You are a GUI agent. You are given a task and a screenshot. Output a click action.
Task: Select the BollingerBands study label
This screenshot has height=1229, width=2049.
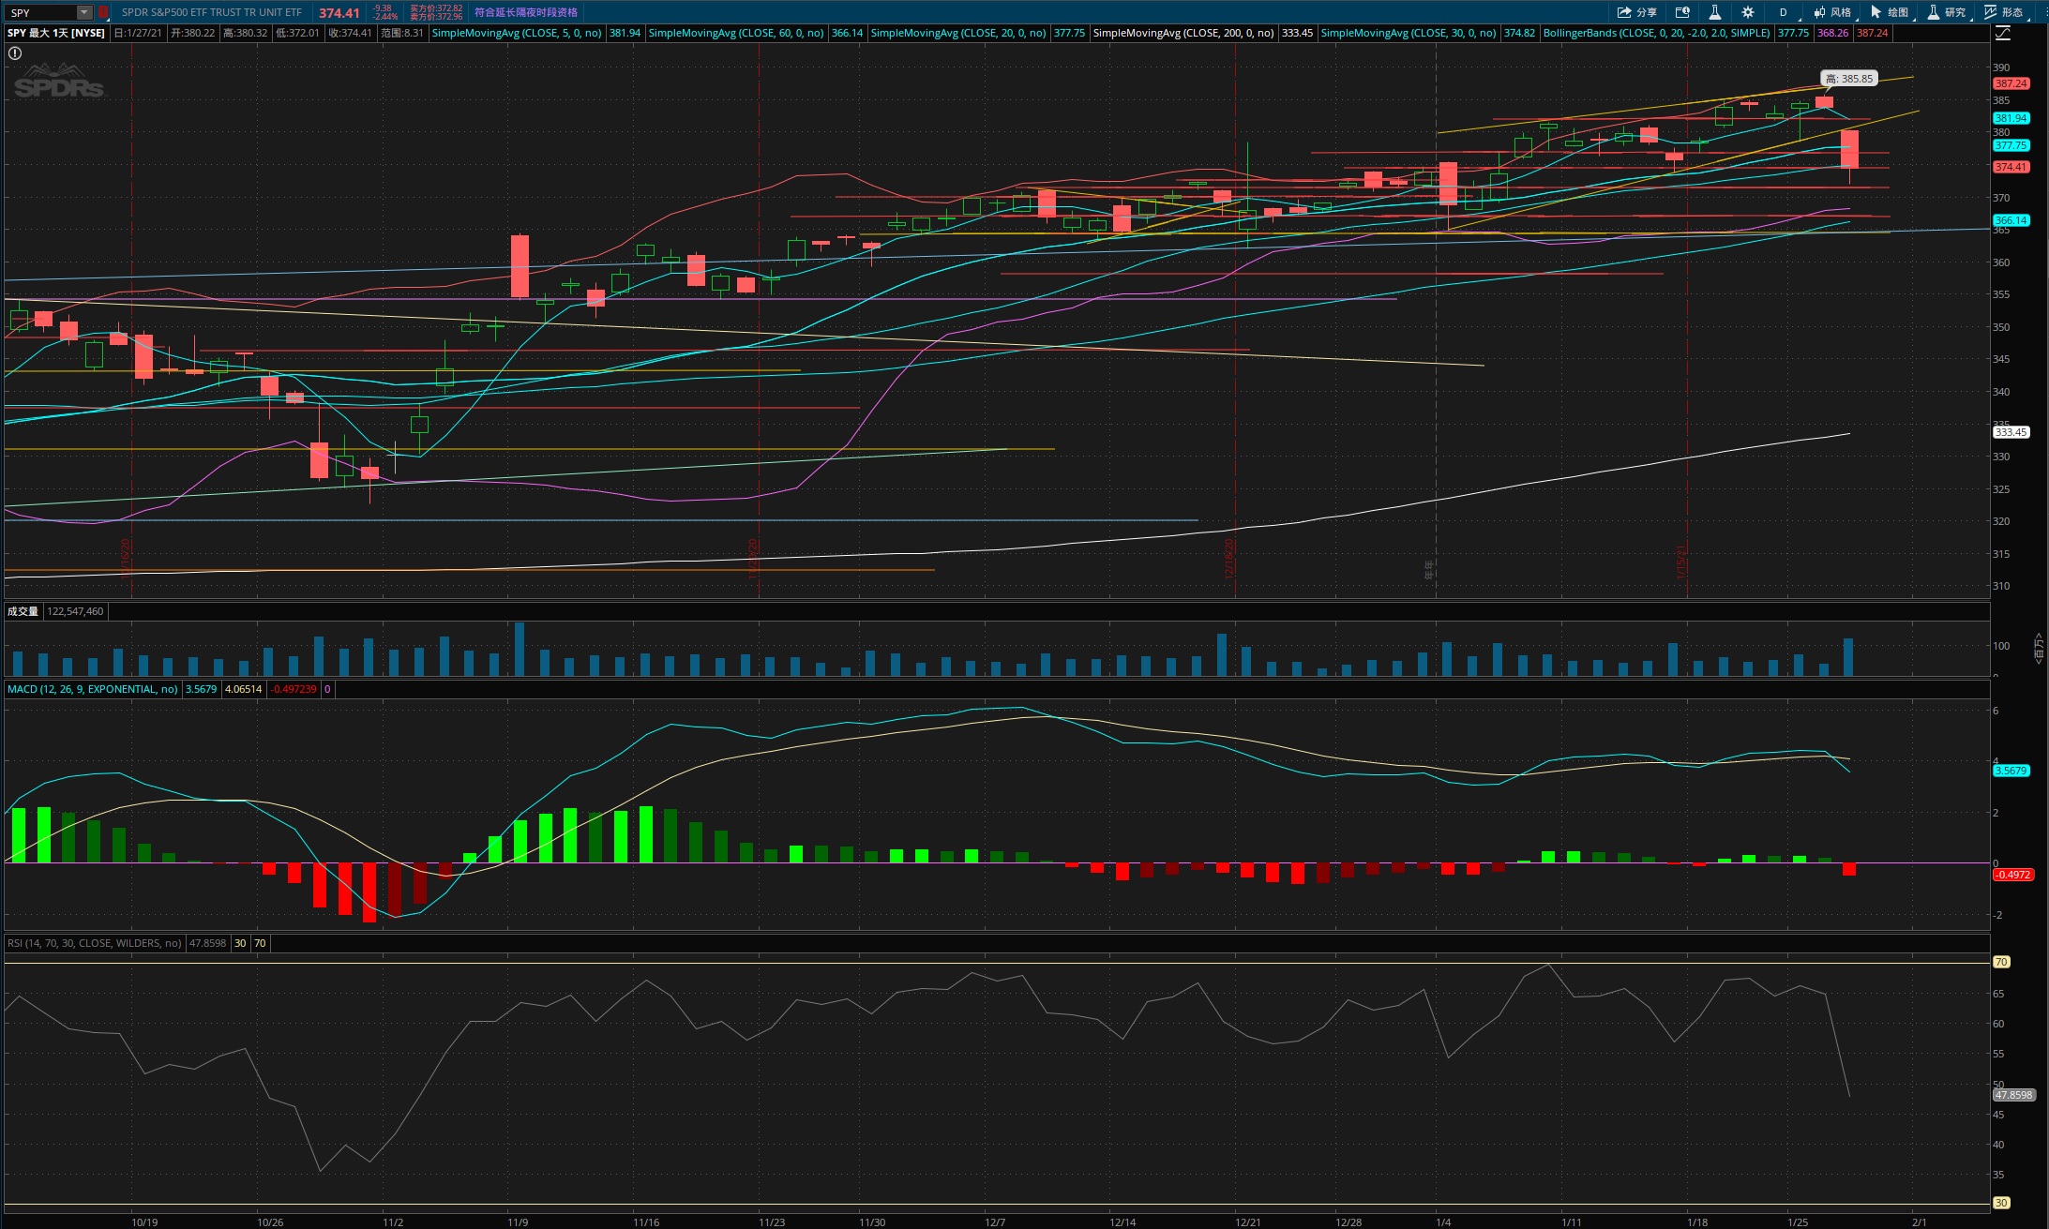1657,33
